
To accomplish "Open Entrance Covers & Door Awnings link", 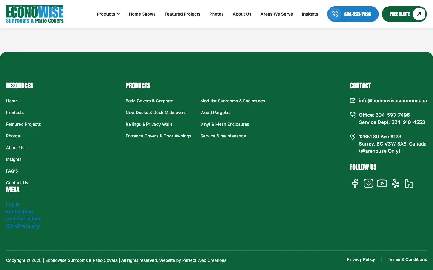I will click(x=158, y=136).
